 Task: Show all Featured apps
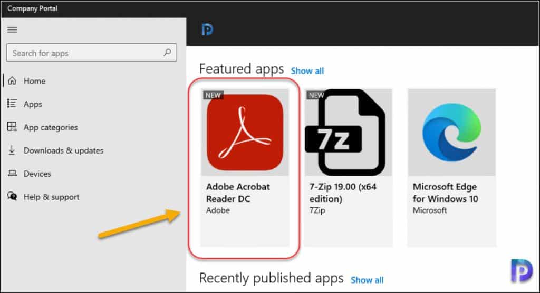tap(307, 71)
